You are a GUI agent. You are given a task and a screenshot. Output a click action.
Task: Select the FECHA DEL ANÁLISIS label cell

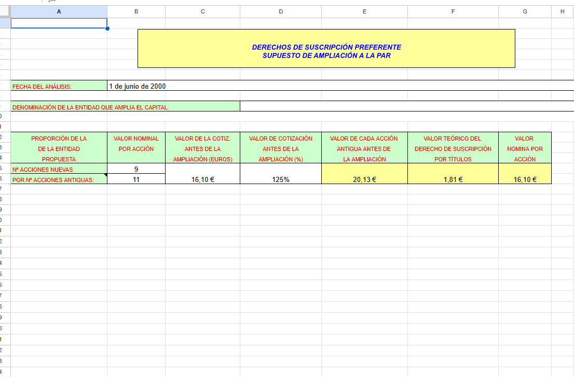point(59,86)
